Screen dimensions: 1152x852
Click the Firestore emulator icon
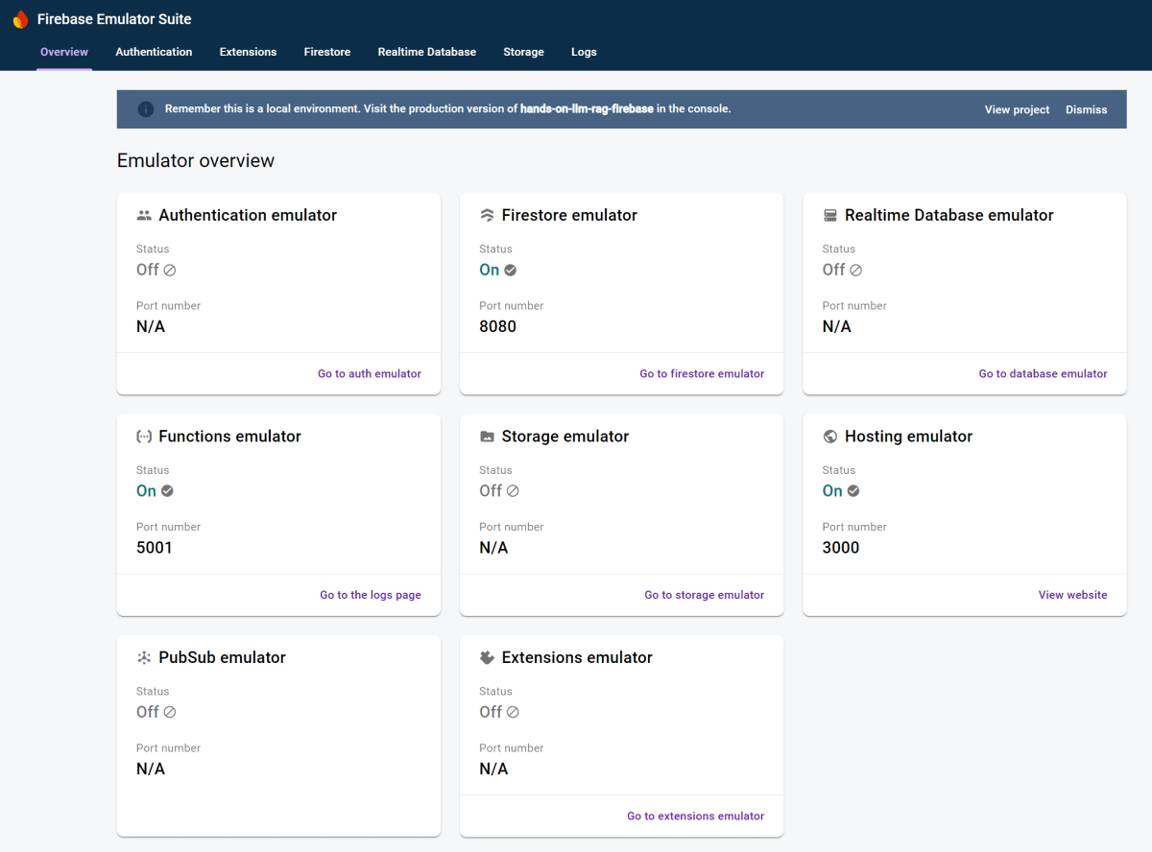click(487, 216)
